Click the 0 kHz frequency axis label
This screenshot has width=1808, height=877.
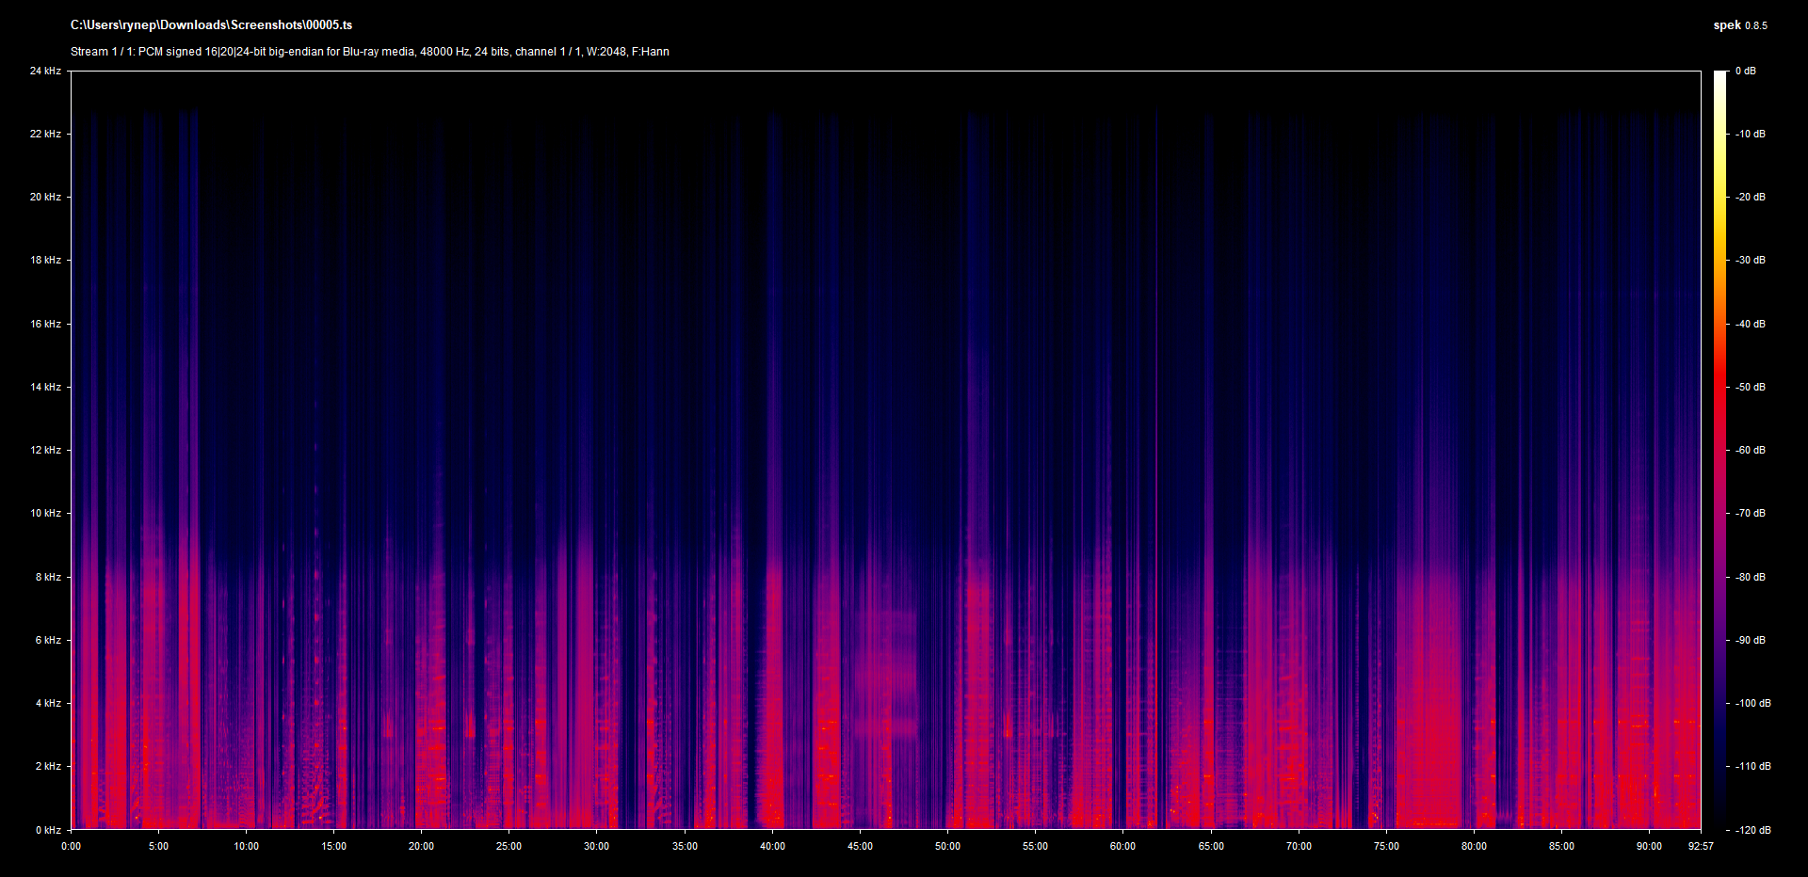48,830
